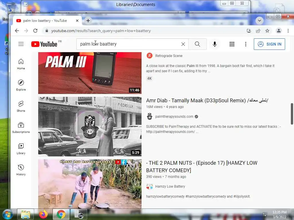Image resolution: width=294 pixels, height=220 pixels.
Task: Open Shorts in YouTube sidebar
Action: 21,107
